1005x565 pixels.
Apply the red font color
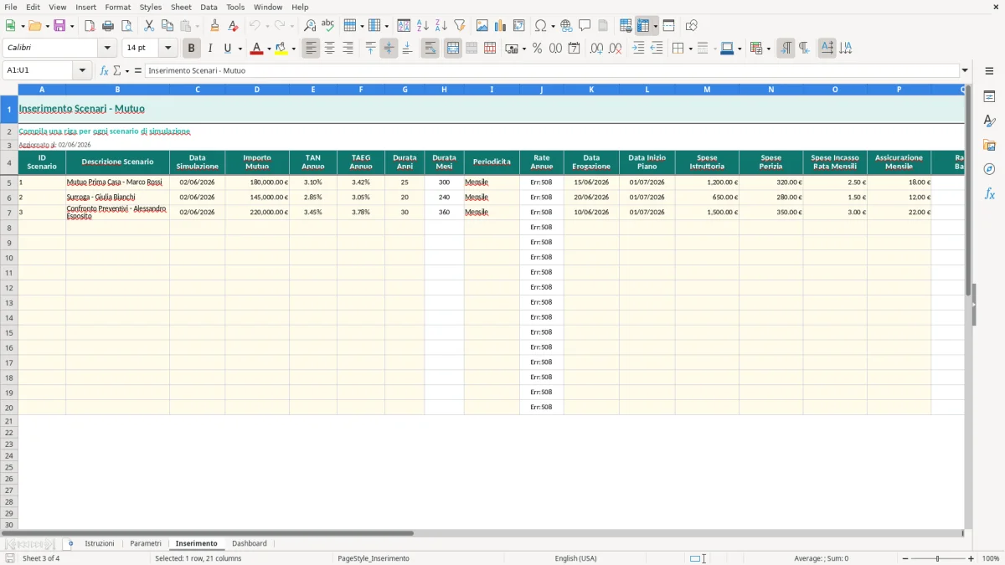click(x=256, y=49)
